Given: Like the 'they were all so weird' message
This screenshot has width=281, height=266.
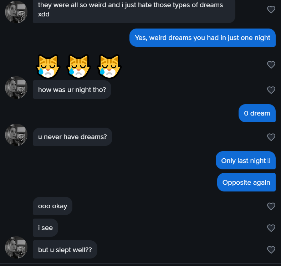Looking at the screenshot, I should click(x=271, y=10).
